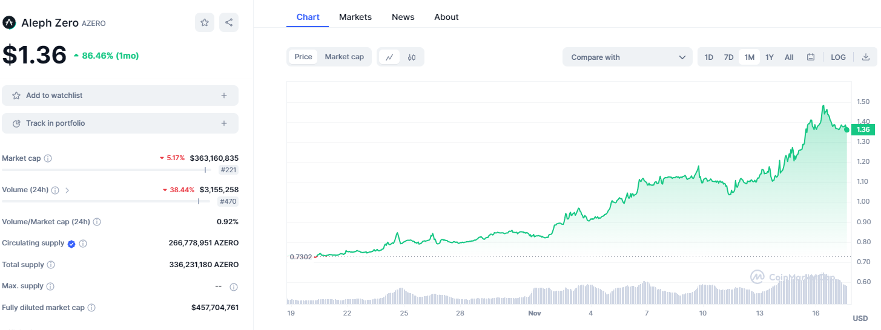Click the 0.7302 starting price label
Image resolution: width=881 pixels, height=330 pixels.
(301, 257)
